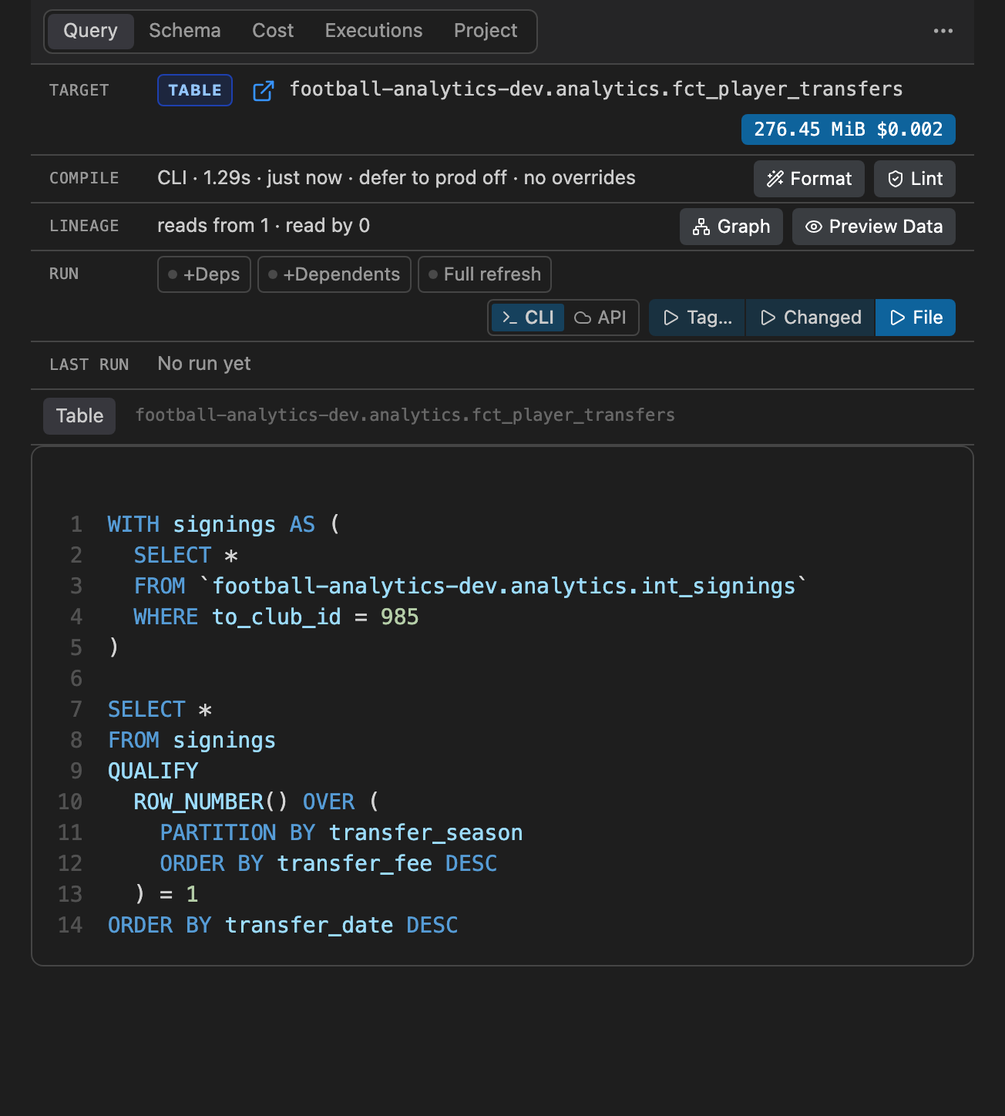1005x1116 pixels.
Task: Click the QUALIFY keyword line
Action: (153, 771)
